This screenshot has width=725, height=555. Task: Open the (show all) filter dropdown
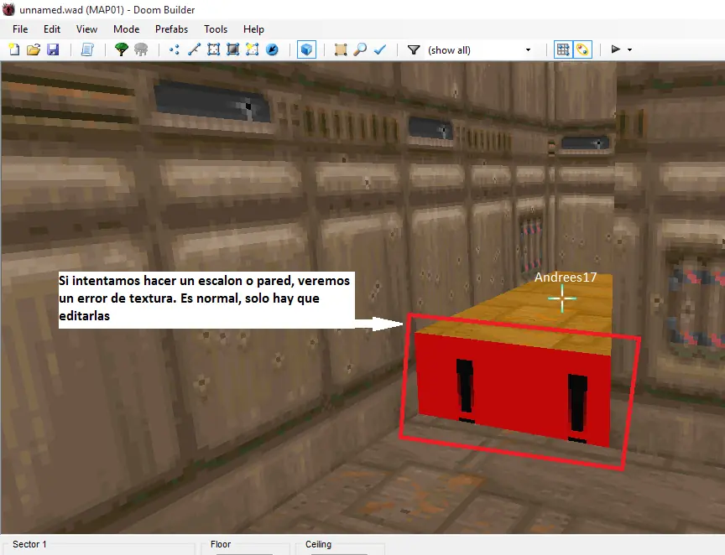(x=479, y=50)
